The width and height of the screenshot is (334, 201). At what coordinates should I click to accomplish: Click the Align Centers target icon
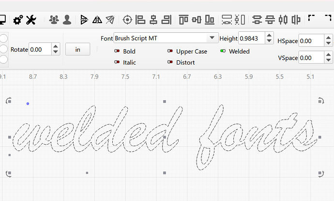[x=127, y=20]
